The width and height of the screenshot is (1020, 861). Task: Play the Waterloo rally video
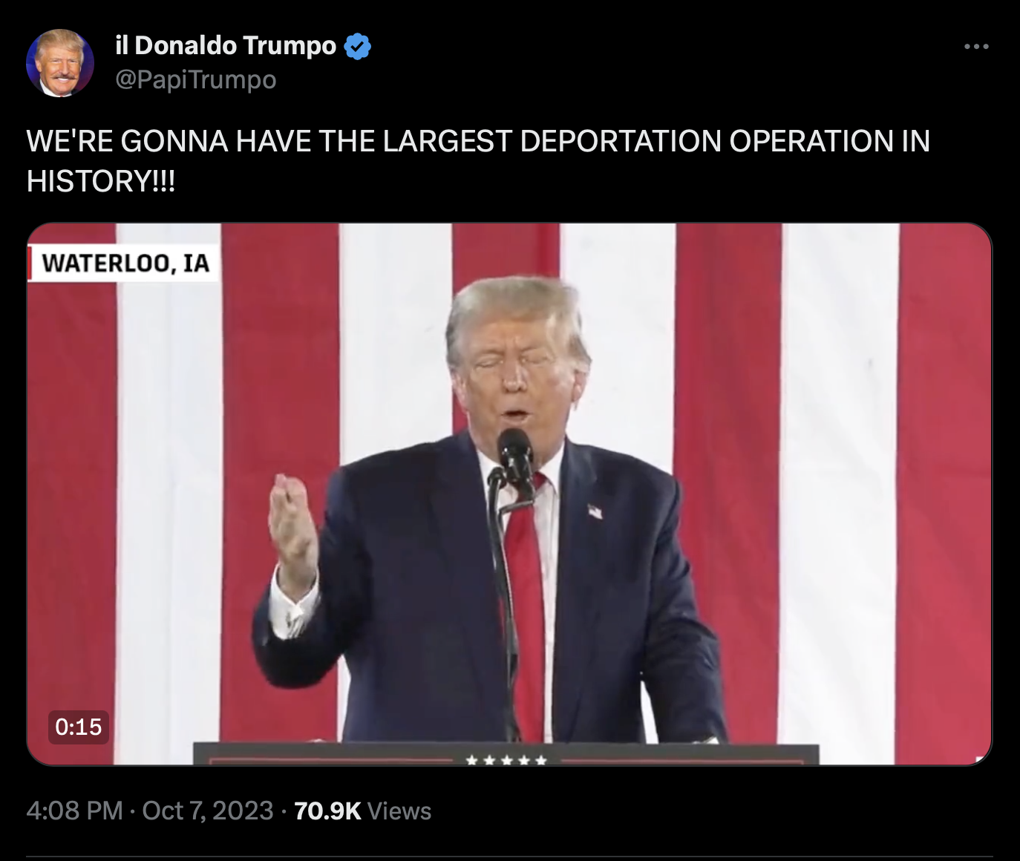click(x=509, y=494)
